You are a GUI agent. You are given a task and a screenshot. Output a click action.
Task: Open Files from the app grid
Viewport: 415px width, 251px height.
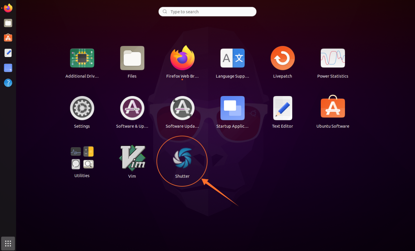coord(132,58)
